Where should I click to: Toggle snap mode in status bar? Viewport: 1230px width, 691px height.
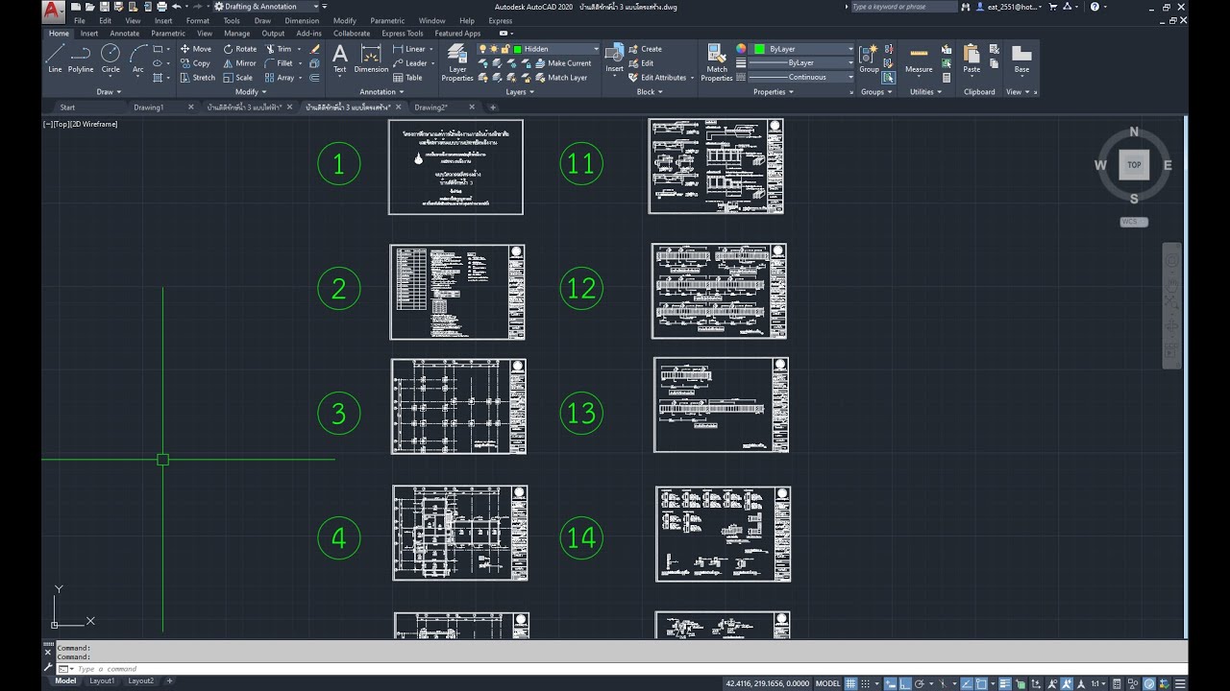(865, 683)
